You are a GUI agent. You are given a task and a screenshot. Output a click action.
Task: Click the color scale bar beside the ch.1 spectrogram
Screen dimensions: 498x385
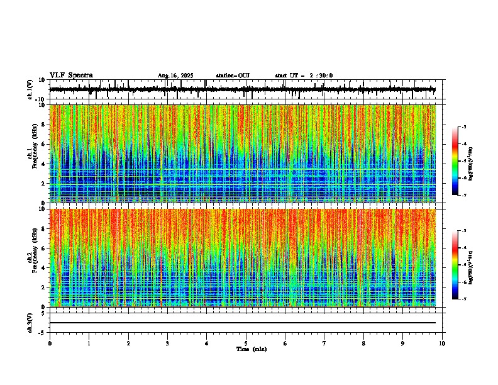click(x=455, y=161)
